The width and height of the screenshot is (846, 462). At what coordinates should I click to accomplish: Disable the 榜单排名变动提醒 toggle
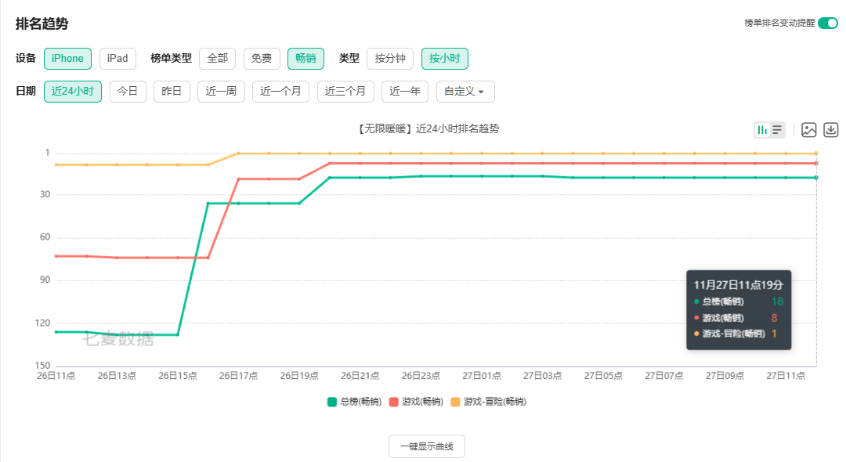point(826,23)
